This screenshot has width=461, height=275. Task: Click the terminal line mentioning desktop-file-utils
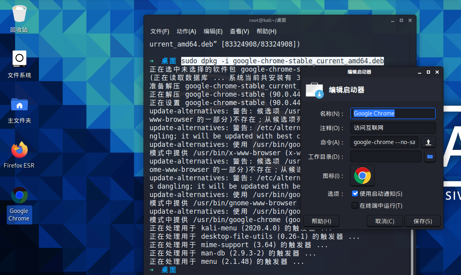[x=254, y=236]
